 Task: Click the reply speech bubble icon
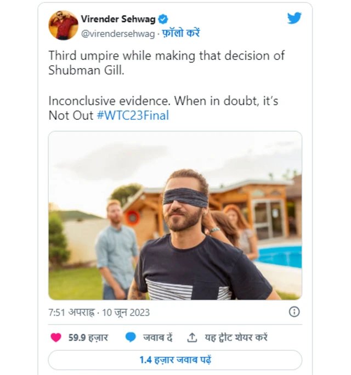pyautogui.click(x=131, y=338)
